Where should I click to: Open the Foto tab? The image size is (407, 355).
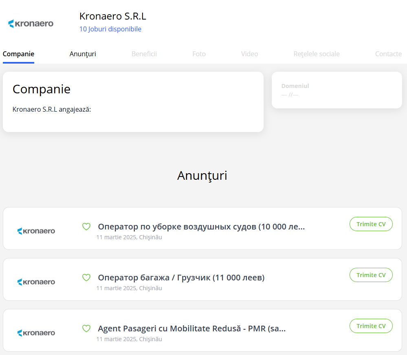click(199, 54)
